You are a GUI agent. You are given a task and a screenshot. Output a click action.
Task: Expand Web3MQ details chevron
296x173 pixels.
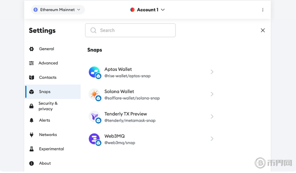click(212, 139)
